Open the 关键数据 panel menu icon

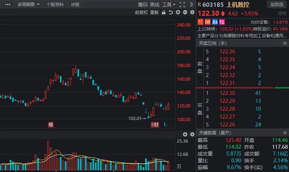(285, 133)
